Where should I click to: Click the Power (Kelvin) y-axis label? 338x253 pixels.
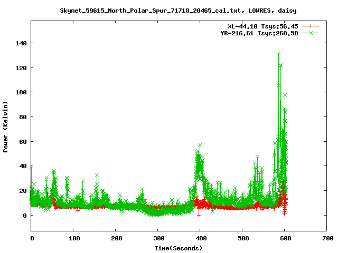coord(5,127)
